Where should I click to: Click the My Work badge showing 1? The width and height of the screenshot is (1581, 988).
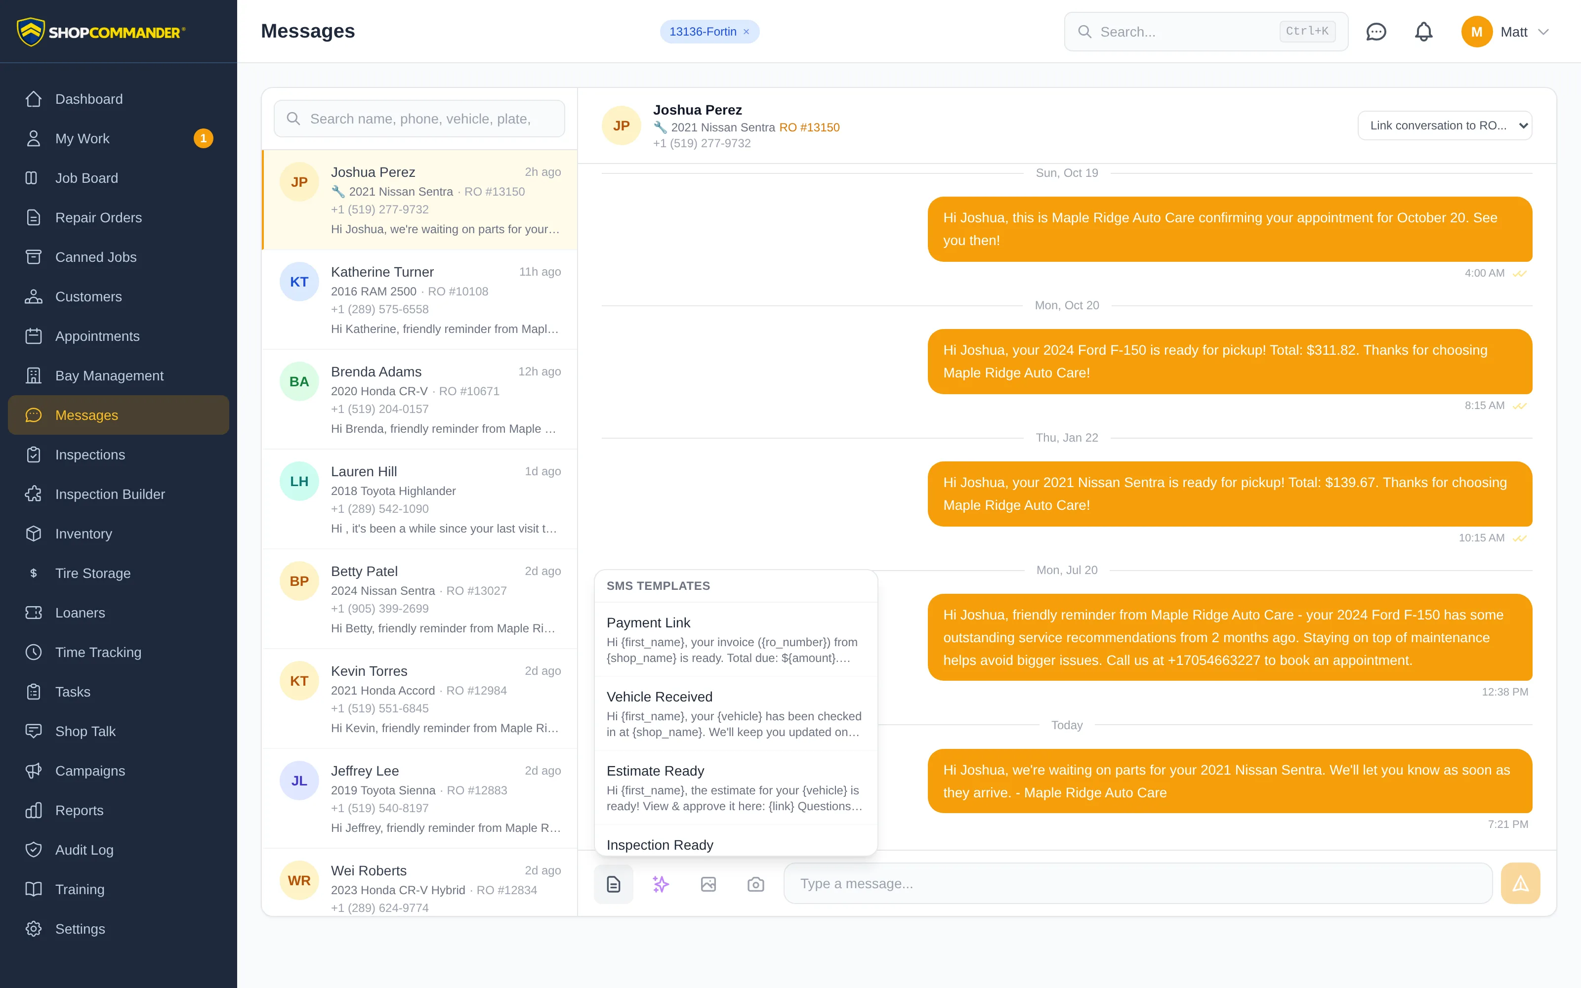pos(203,138)
